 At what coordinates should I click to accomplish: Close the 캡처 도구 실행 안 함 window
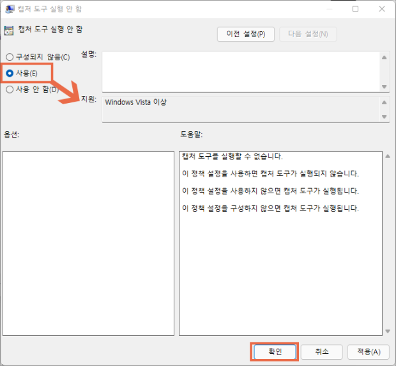coord(382,9)
